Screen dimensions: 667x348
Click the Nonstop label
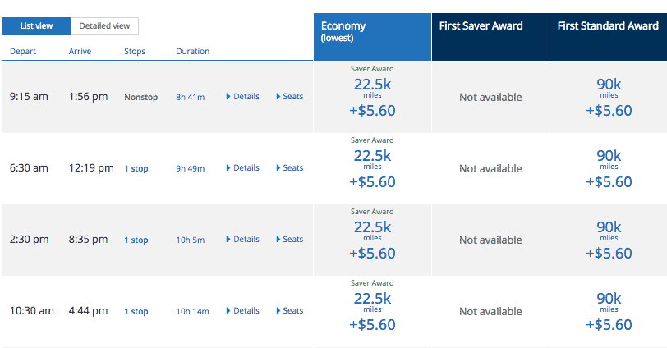point(140,98)
